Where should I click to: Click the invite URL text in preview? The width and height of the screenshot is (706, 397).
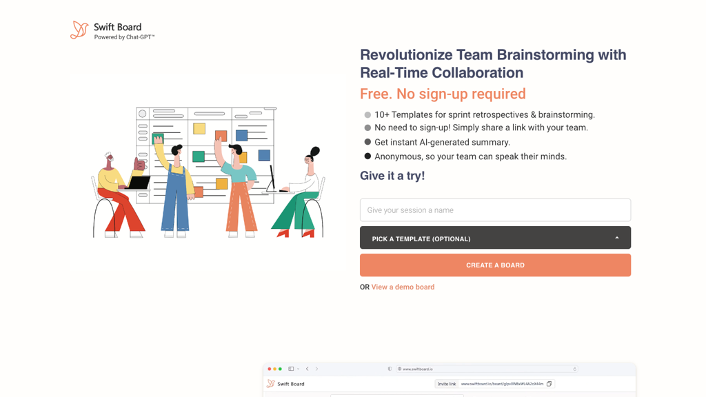[x=502, y=384]
